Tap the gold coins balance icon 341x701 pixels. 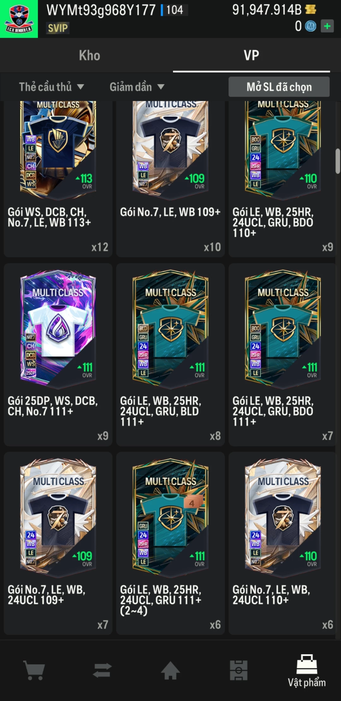point(311,9)
